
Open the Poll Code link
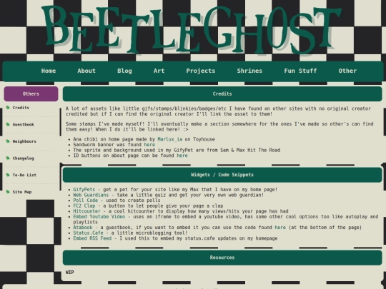coord(86,201)
